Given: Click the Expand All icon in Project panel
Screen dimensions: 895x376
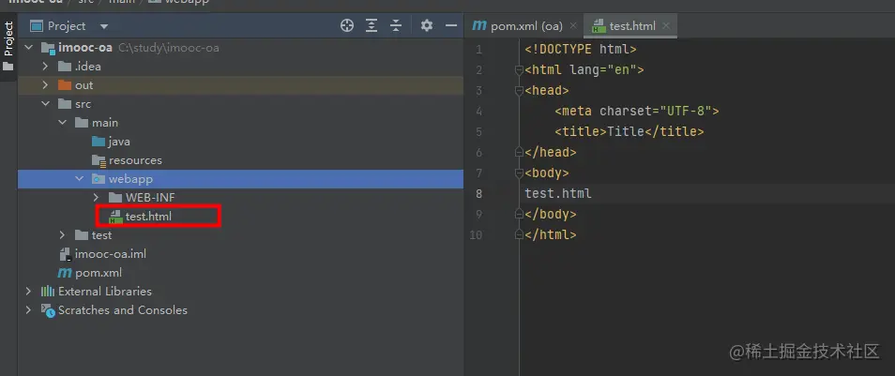Looking at the screenshot, I should pos(372,25).
